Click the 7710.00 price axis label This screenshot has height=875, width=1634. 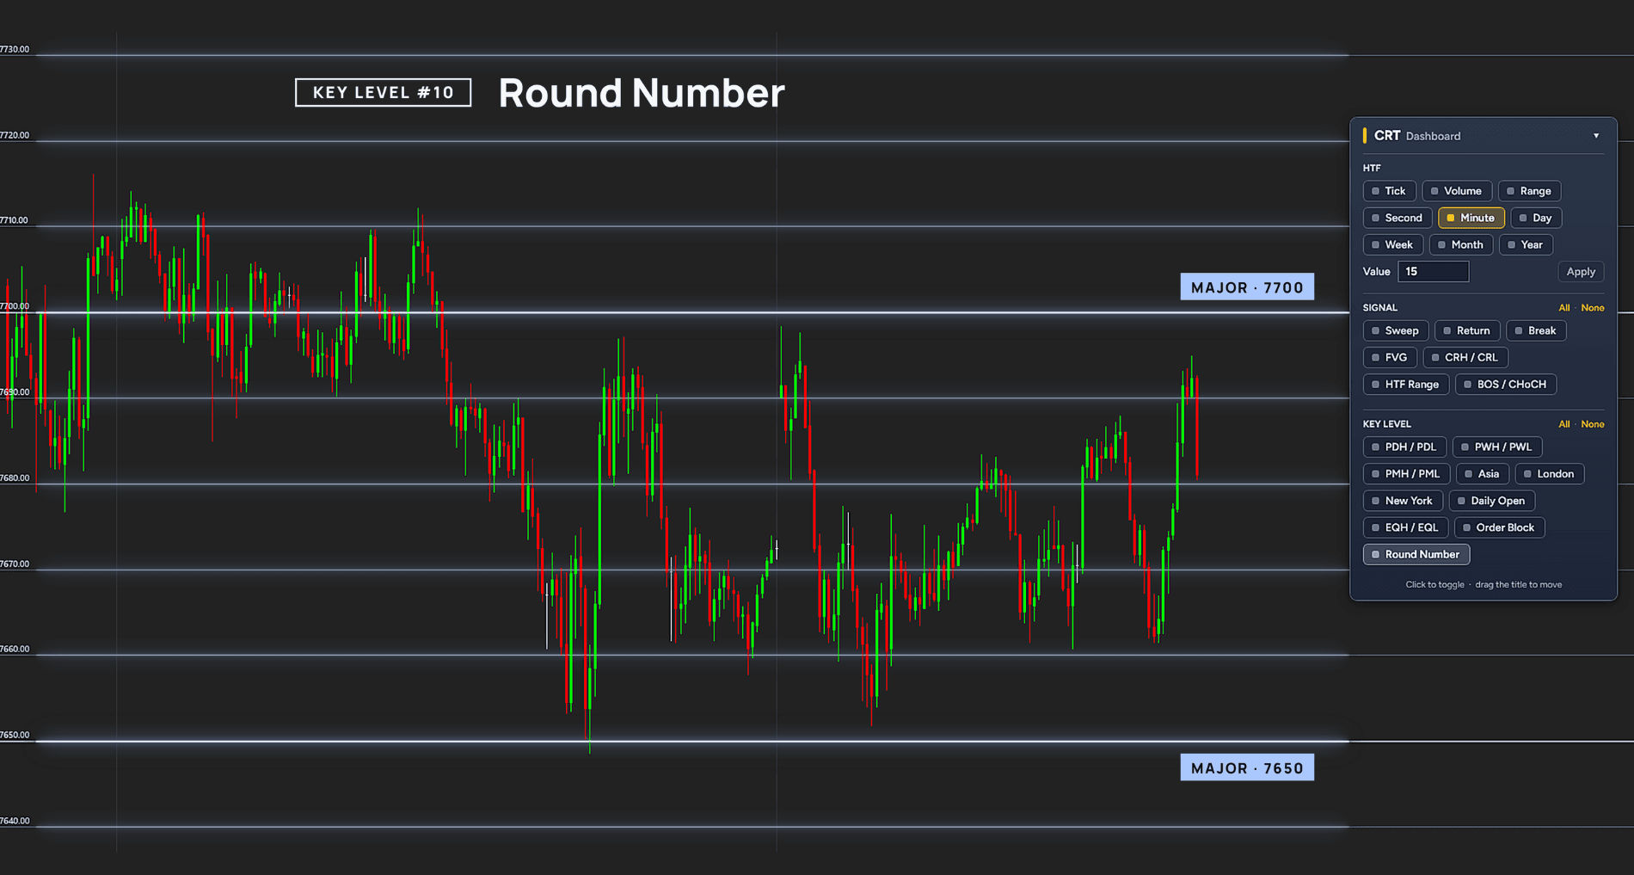[15, 220]
